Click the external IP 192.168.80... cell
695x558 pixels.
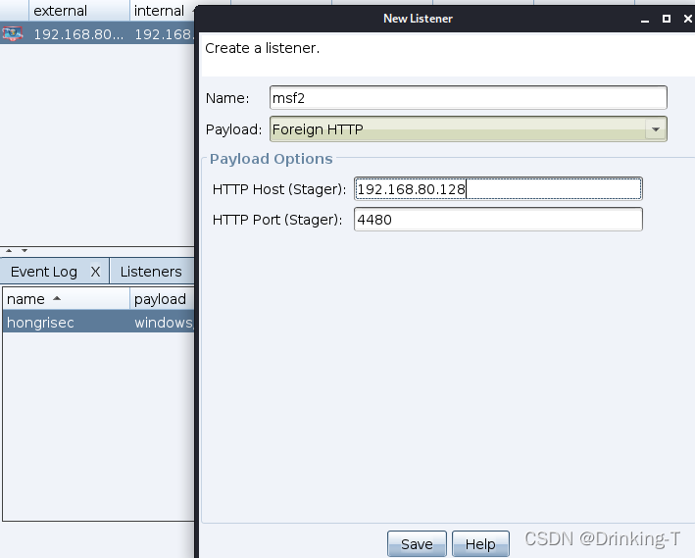pyautogui.click(x=78, y=33)
